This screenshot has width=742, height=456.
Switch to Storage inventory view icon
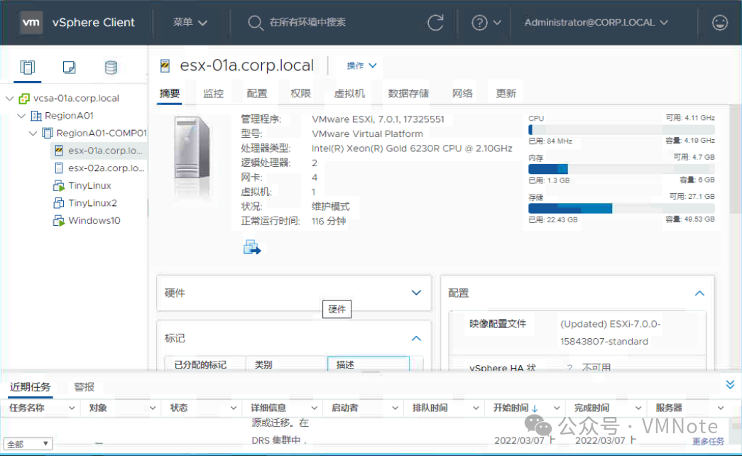111,67
